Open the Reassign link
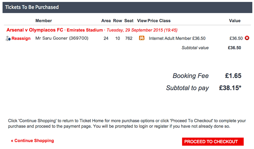 coord(21,38)
